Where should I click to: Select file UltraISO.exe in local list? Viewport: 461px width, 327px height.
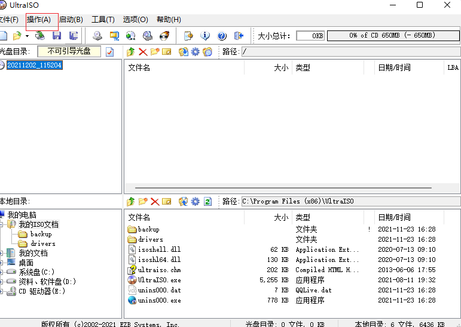(x=160, y=280)
